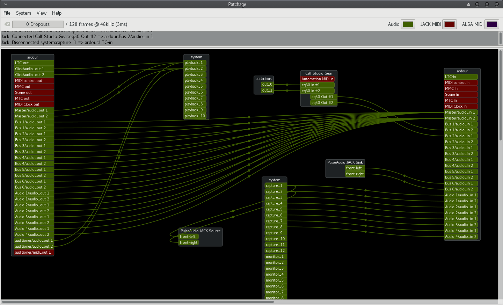Click the MIDI control in port

click(x=461, y=83)
